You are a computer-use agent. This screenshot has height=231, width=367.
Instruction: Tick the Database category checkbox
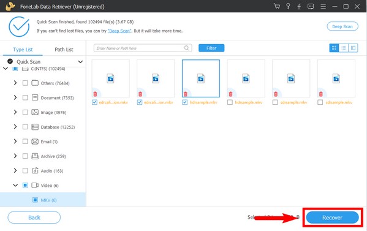[x=25, y=127]
